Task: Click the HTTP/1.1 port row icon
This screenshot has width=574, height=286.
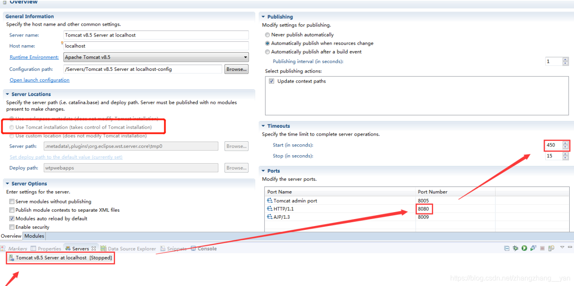Action: click(x=270, y=209)
